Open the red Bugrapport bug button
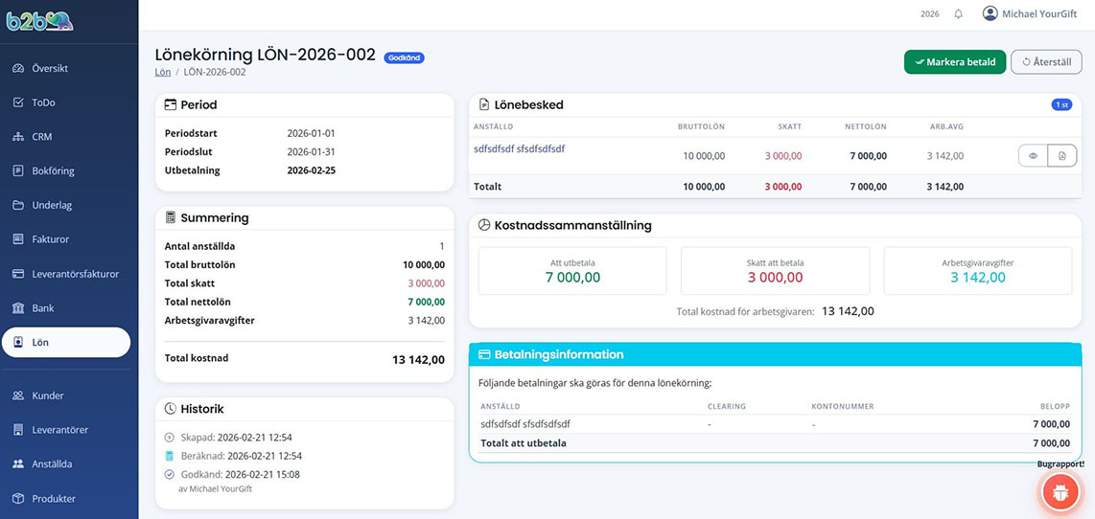Image resolution: width=1095 pixels, height=519 pixels. tap(1060, 492)
